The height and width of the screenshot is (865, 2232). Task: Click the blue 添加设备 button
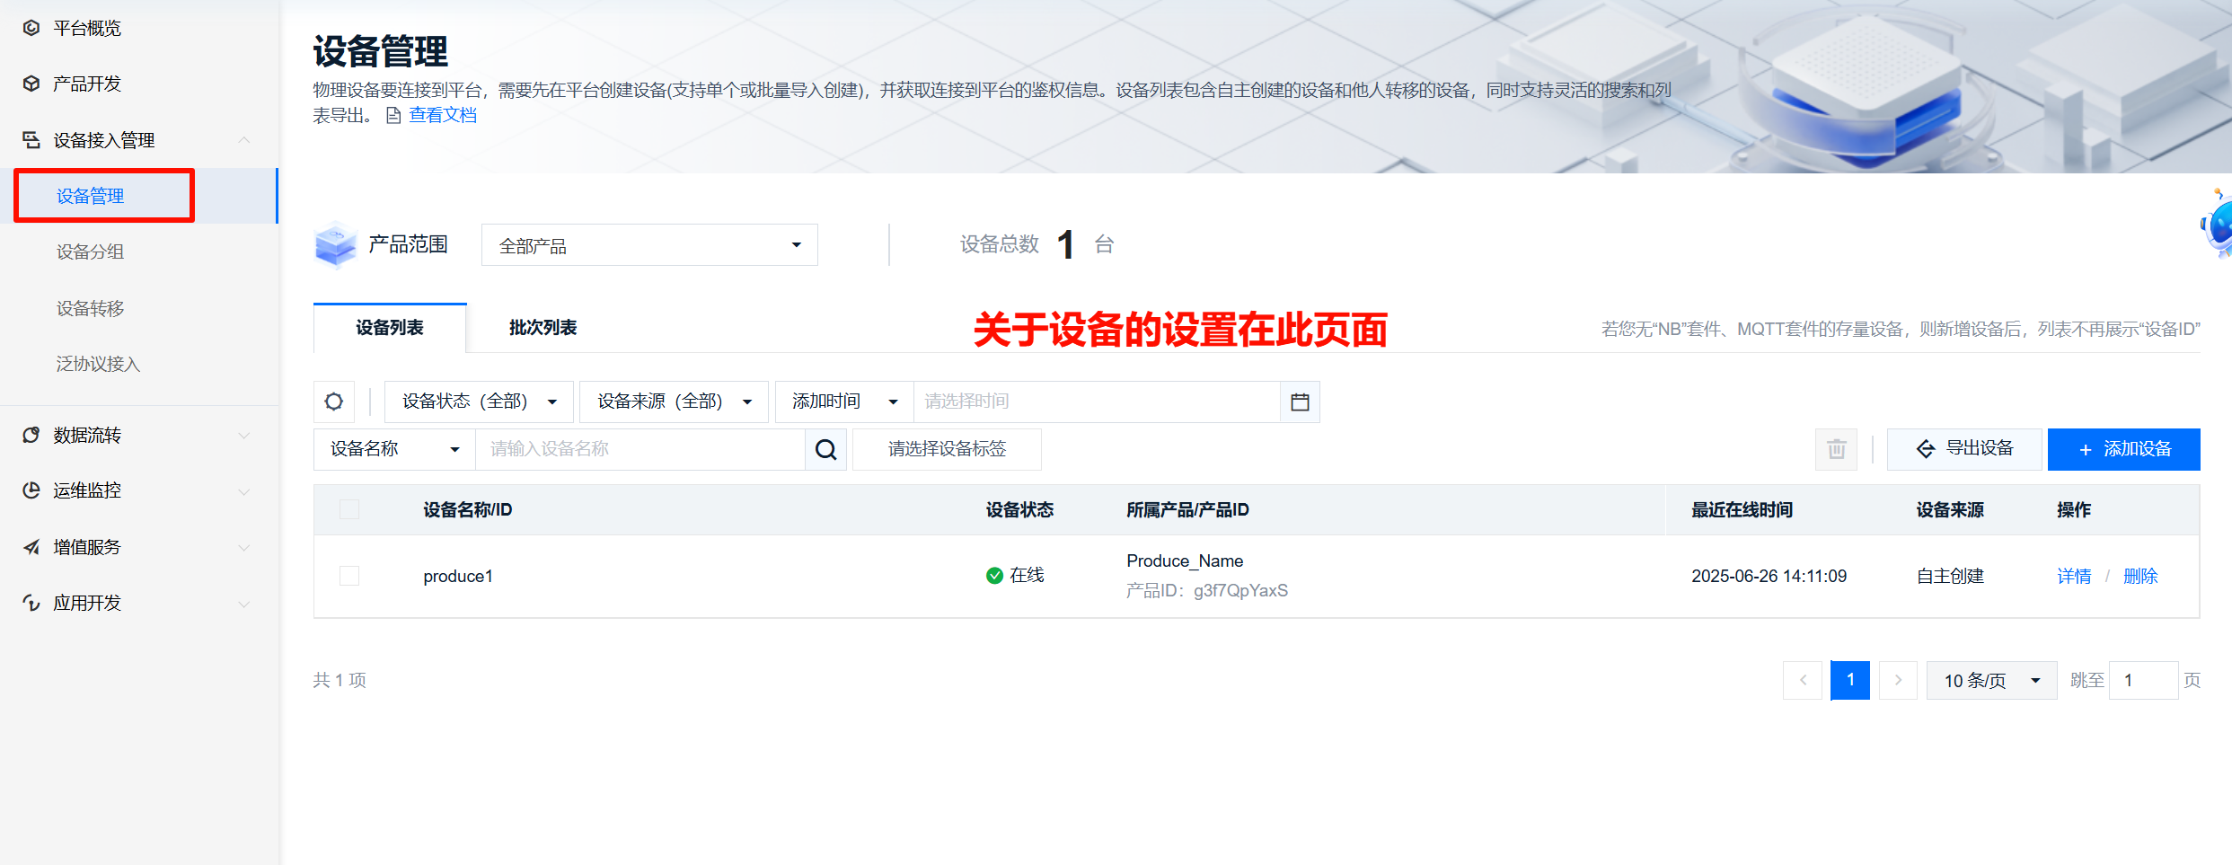pyautogui.click(x=2123, y=449)
